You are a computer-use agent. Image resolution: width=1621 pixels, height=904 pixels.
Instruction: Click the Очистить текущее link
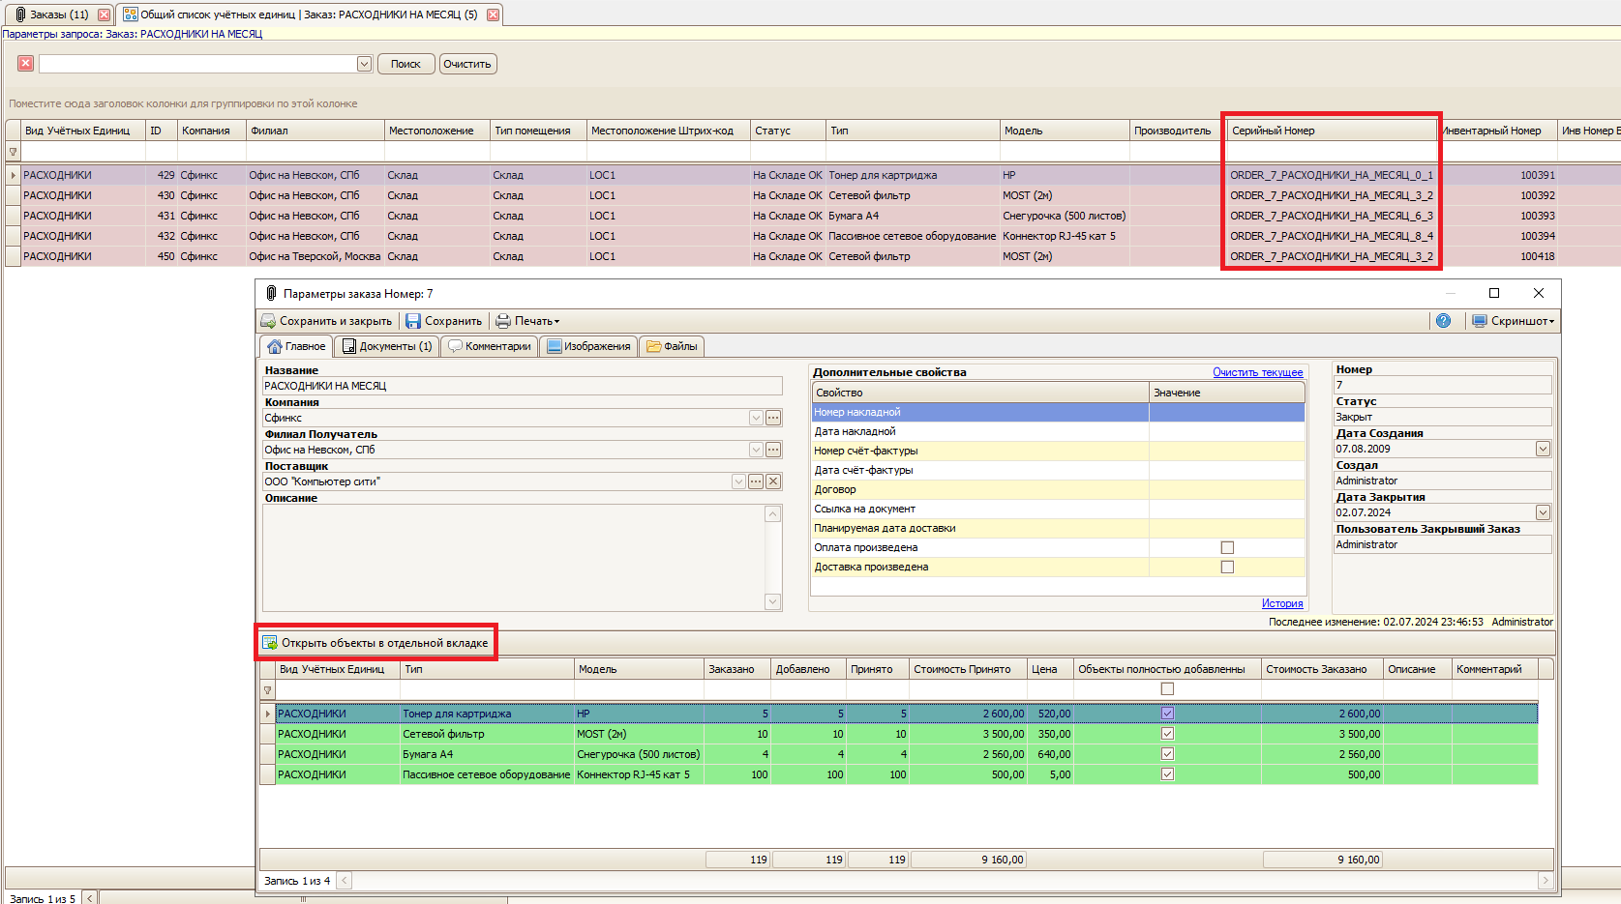point(1257,372)
